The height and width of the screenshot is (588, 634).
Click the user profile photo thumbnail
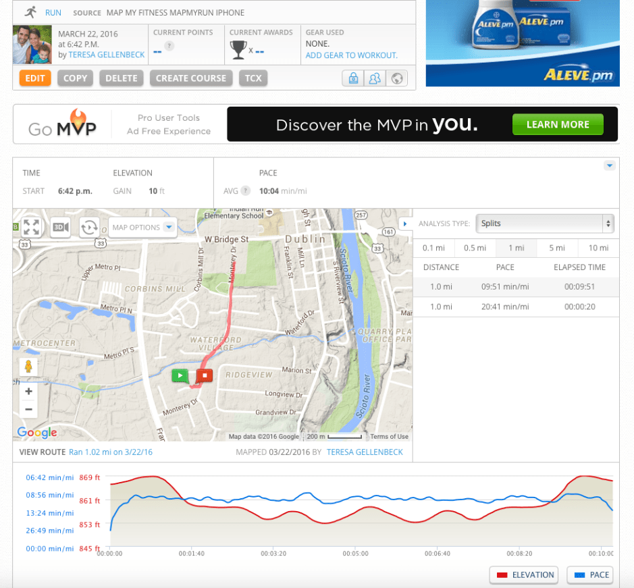(x=32, y=45)
